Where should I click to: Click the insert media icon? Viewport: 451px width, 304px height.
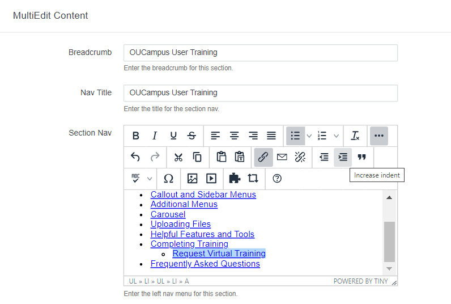211,178
